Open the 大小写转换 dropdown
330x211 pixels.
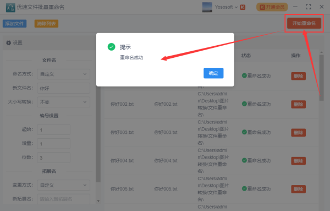pos(63,102)
